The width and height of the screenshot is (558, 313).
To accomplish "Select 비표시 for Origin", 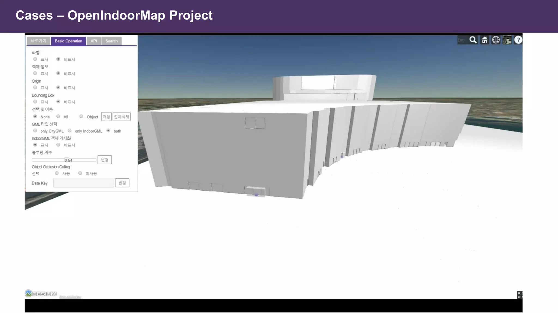I will 58,87.
